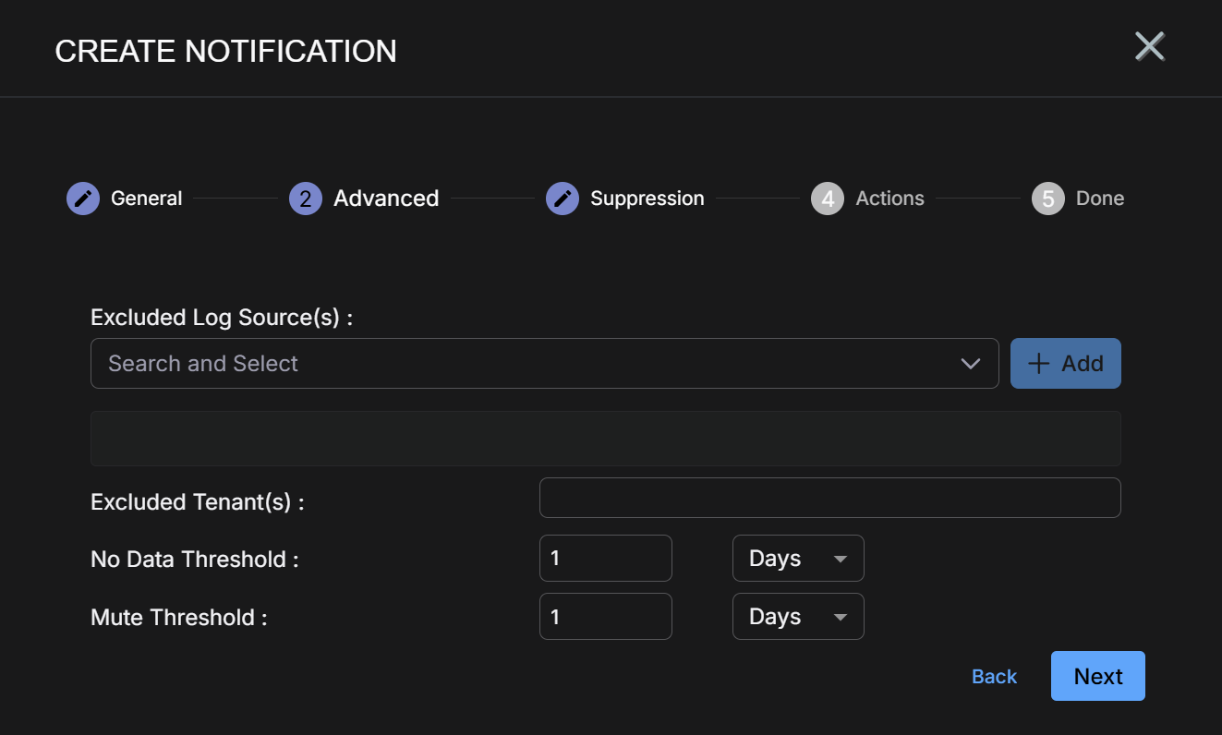1222x735 pixels.
Task: Click the Next button
Action: [x=1097, y=676]
